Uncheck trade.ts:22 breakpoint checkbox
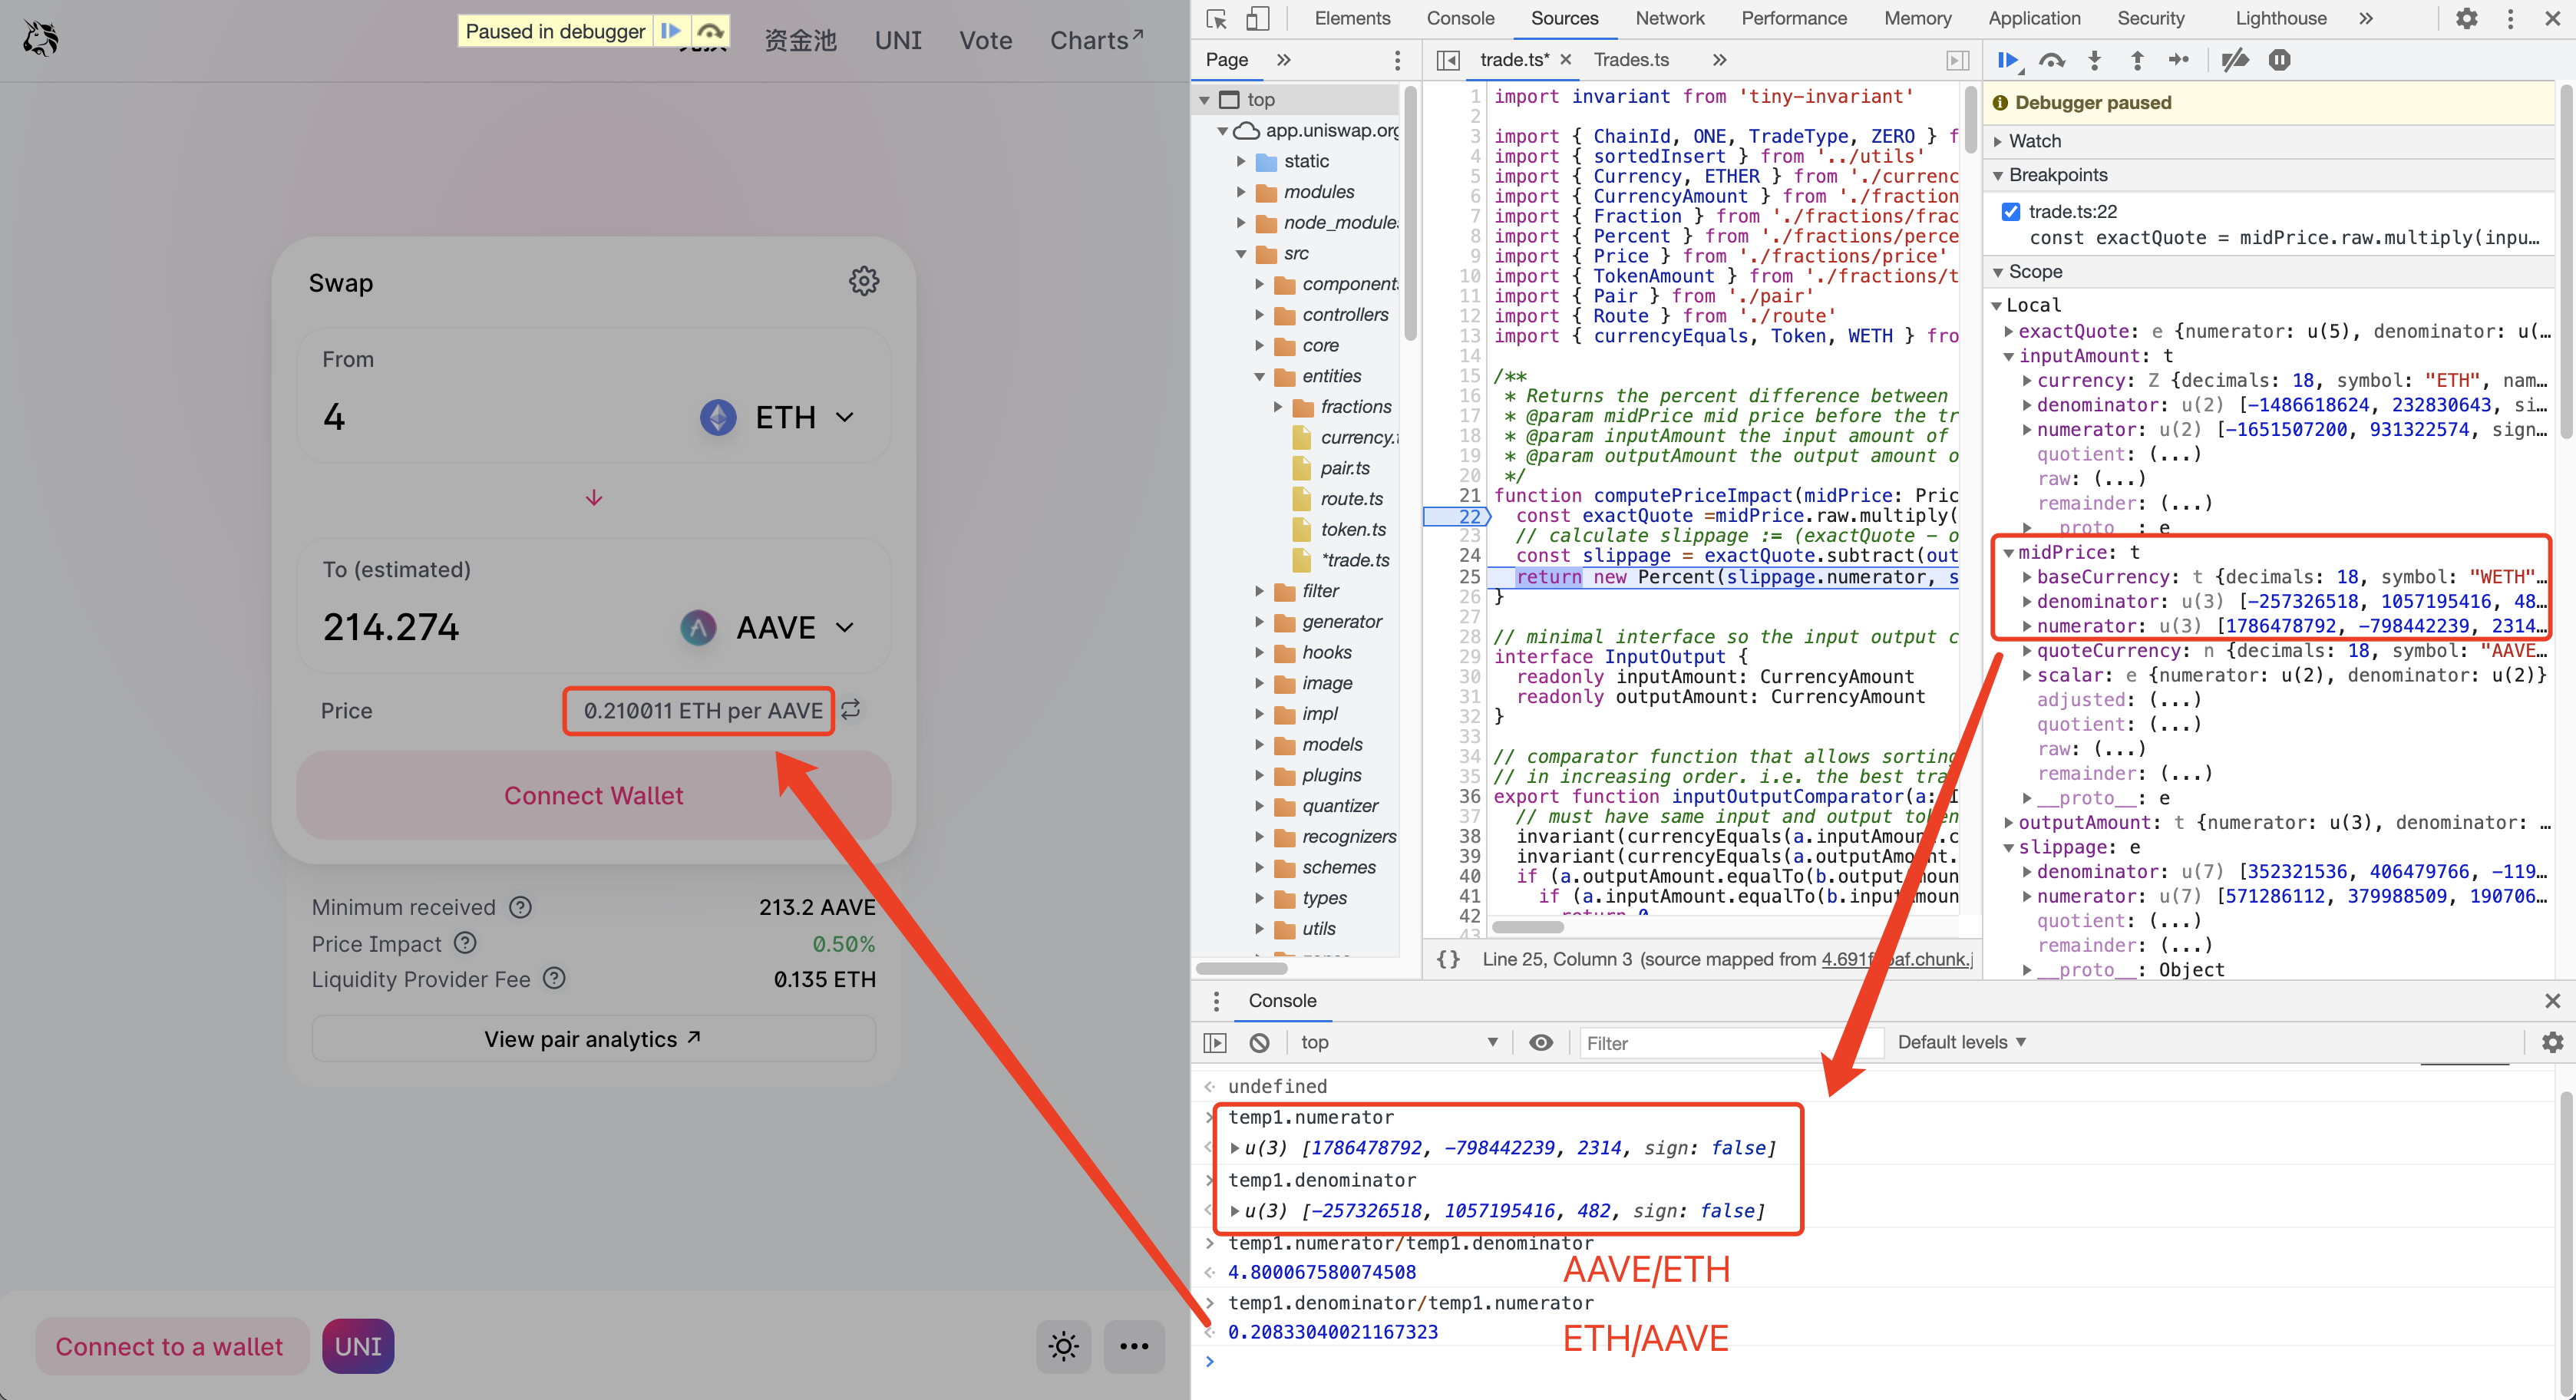 [2010, 211]
